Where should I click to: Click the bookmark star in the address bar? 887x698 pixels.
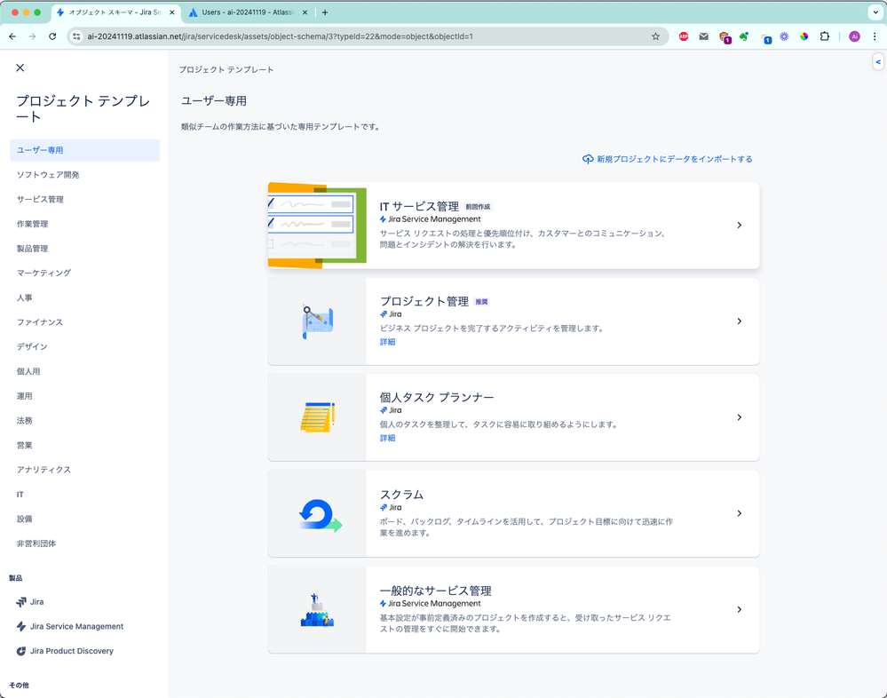(655, 36)
